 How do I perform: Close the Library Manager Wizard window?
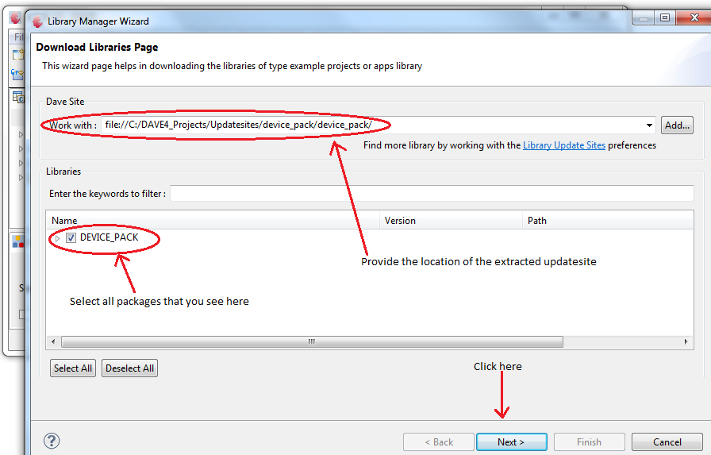(694, 17)
